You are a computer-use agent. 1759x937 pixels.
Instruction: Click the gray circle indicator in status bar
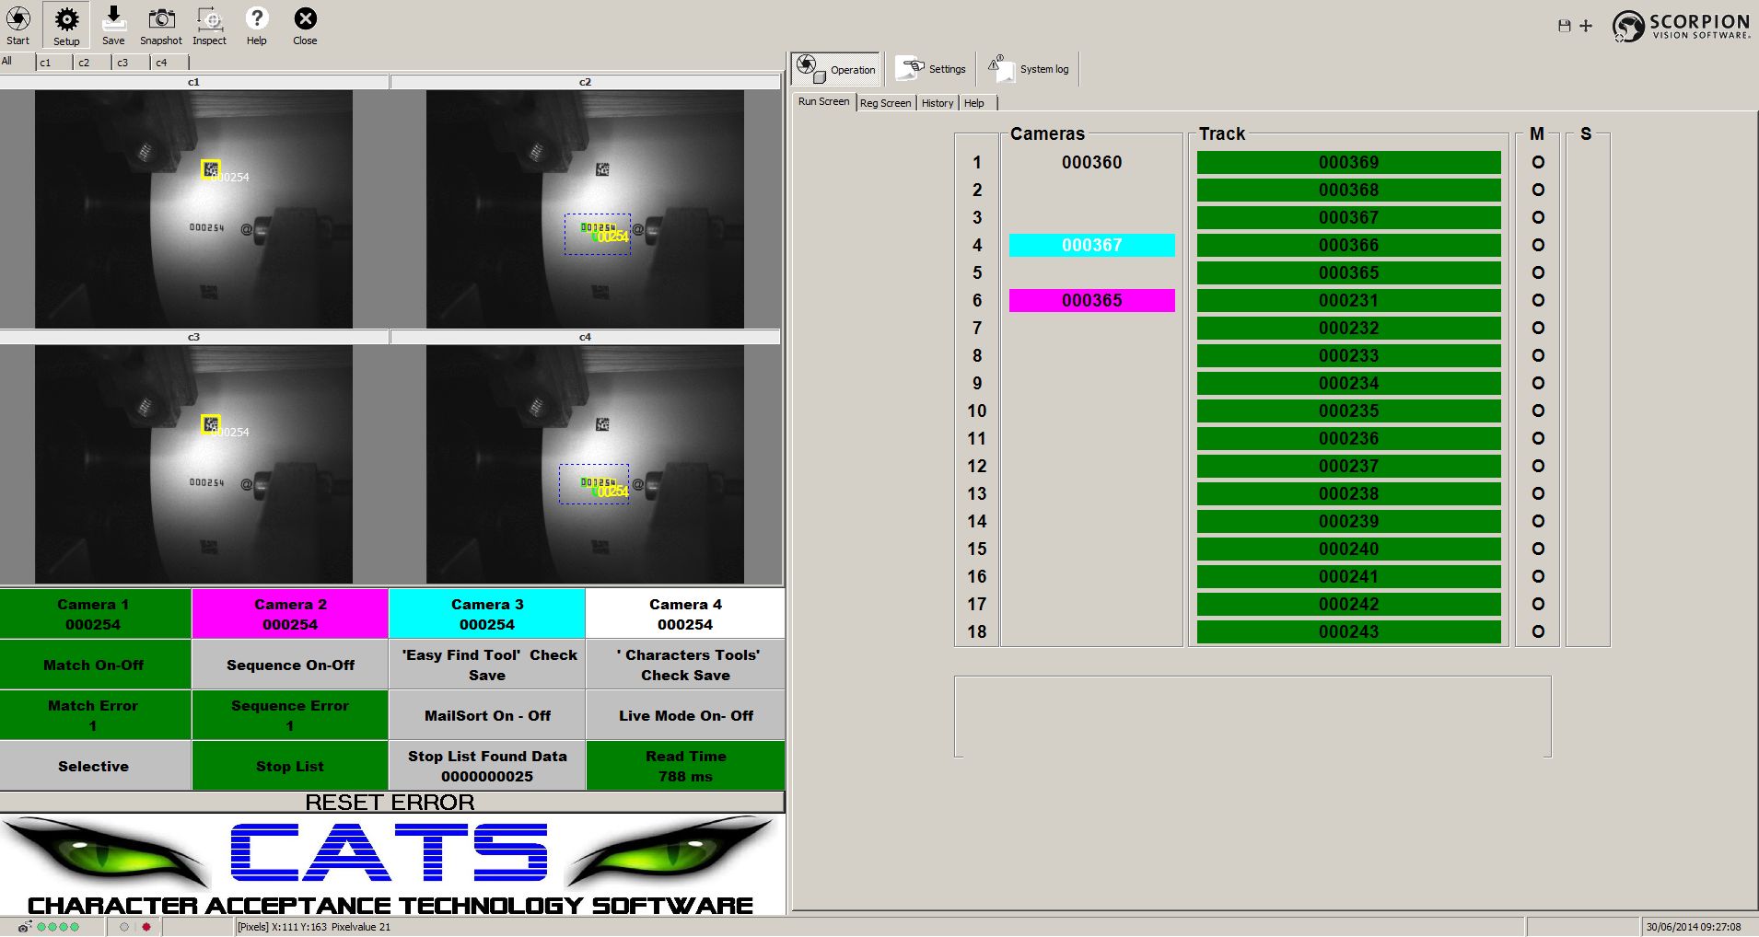124,927
